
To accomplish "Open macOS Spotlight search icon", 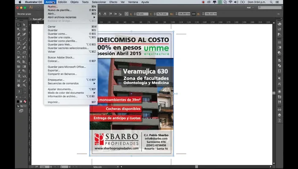I will (271, 2).
